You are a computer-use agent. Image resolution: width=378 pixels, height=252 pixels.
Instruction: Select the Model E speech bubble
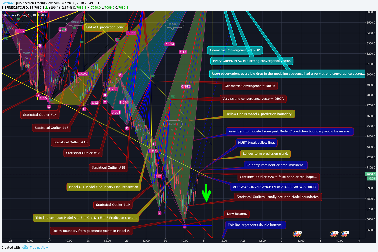pos(175,24)
